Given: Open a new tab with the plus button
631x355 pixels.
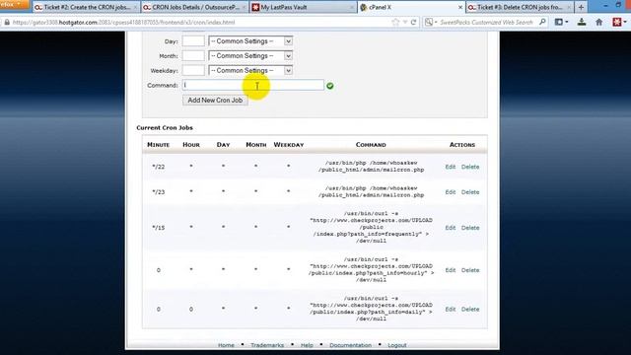Looking at the screenshot, I should click(581, 7).
